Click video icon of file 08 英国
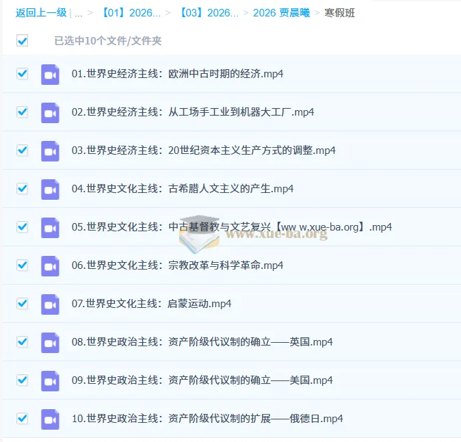This screenshot has width=461, height=442. (50, 343)
